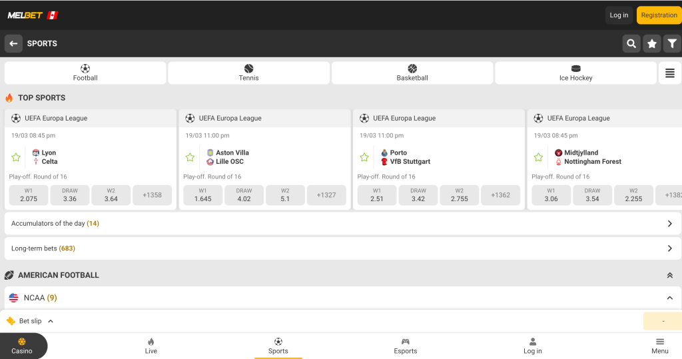Viewport: 682px width, 359px height.
Task: Open favorites via the header star icon
Action: tap(652, 43)
